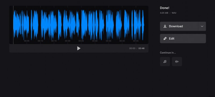The width and height of the screenshot is (215, 97).
Task: Click the WAV format label
Action: coord(174,13)
